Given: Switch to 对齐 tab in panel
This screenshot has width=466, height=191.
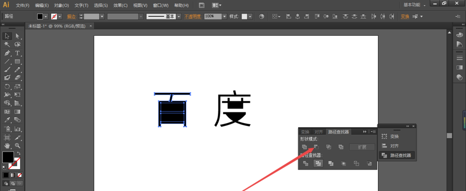Looking at the screenshot, I should click(x=319, y=132).
